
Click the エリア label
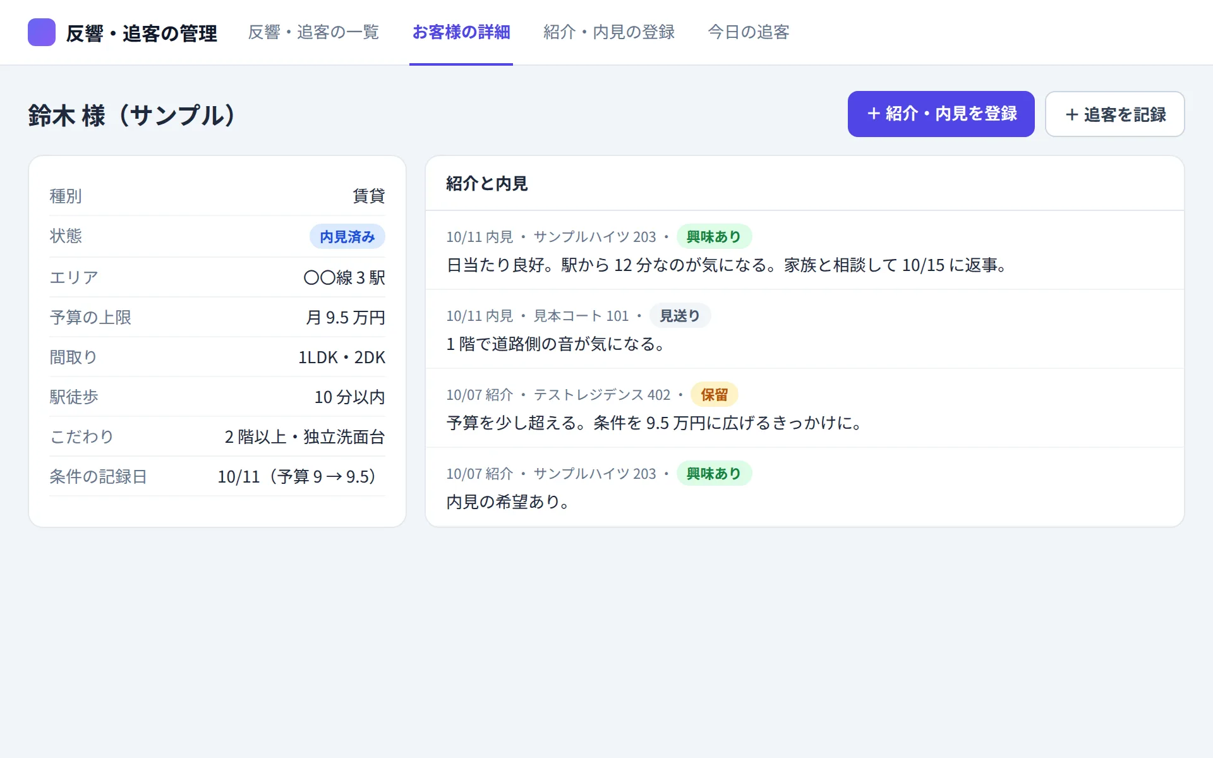pyautogui.click(x=74, y=277)
